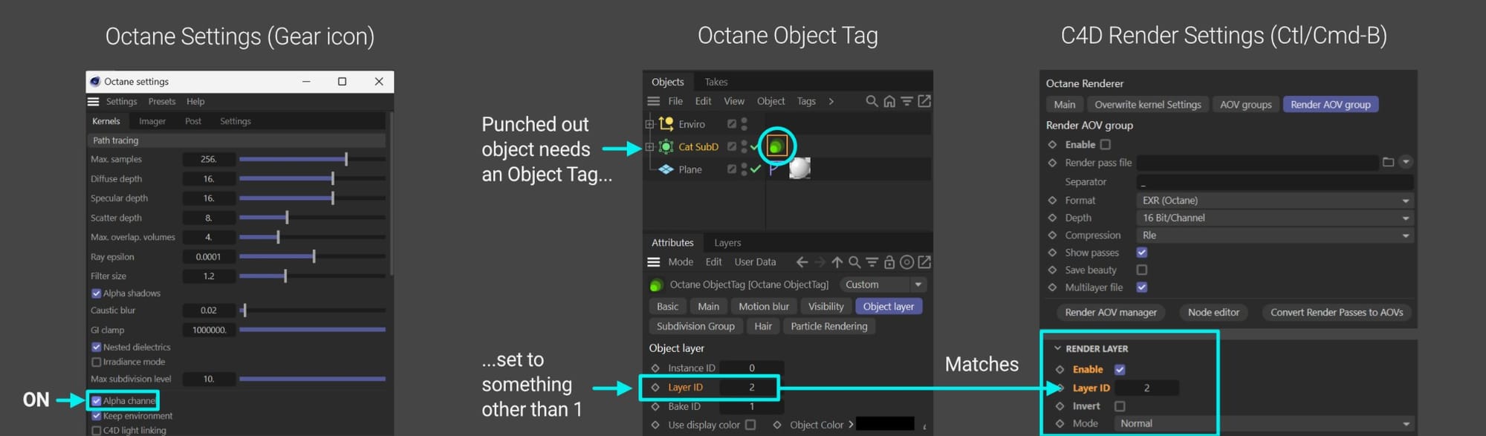
Task: Toggle the Alpha channel checkbox
Action: 96,401
